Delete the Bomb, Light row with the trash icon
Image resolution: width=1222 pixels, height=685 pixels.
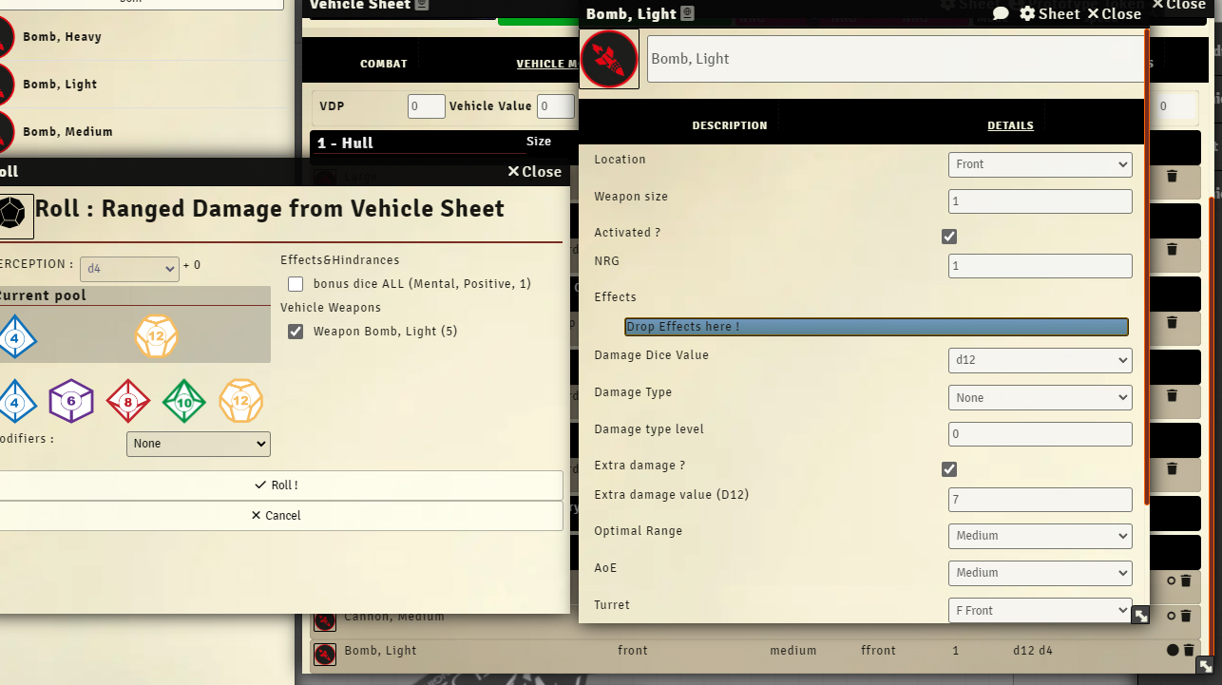[1189, 651]
